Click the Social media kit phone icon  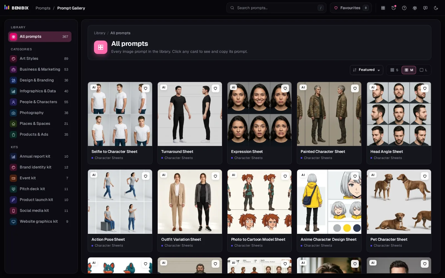13,211
